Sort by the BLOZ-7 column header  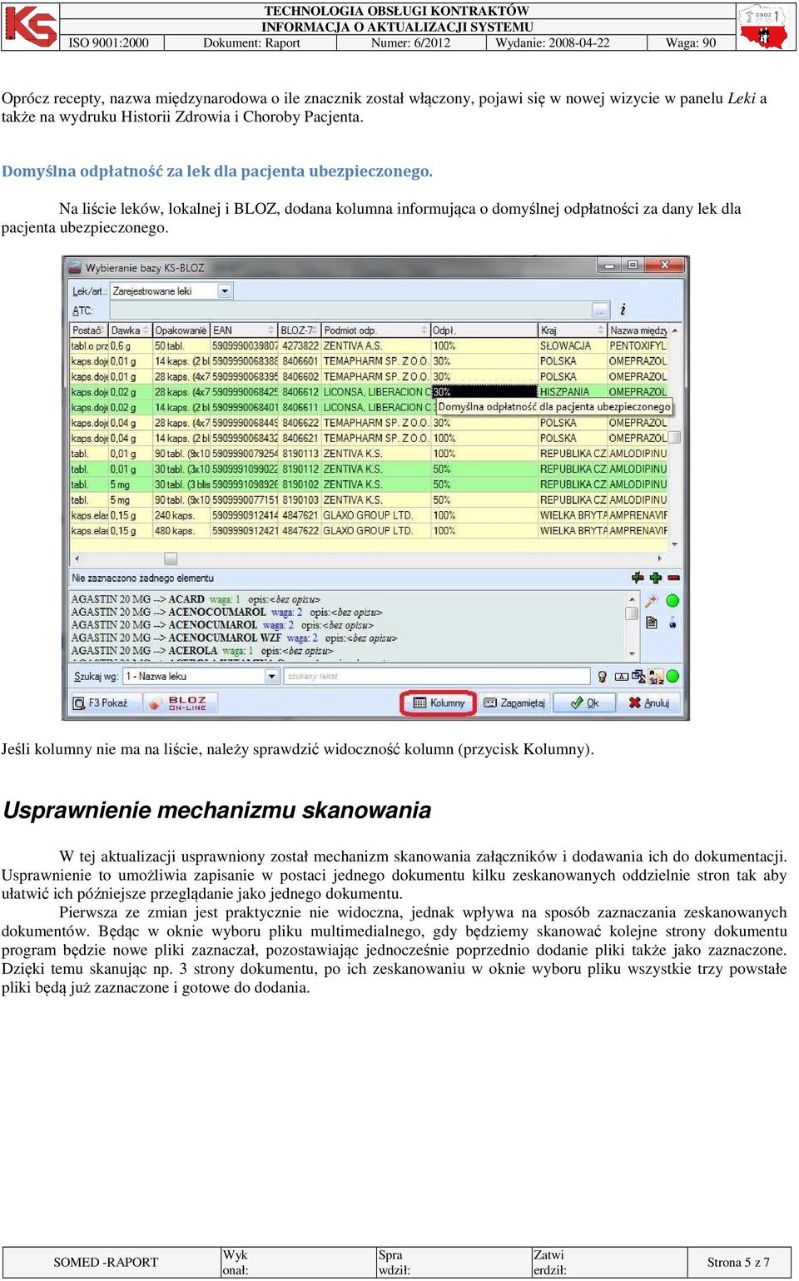299,330
